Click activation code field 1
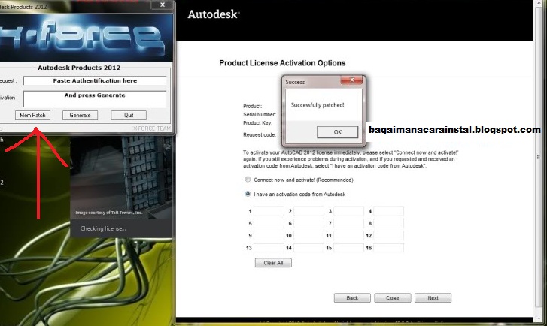 pos(269,211)
